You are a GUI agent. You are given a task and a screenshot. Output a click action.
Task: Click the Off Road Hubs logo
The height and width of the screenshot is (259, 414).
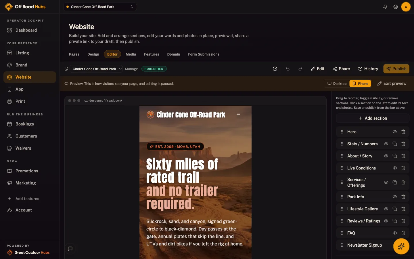(25, 7)
